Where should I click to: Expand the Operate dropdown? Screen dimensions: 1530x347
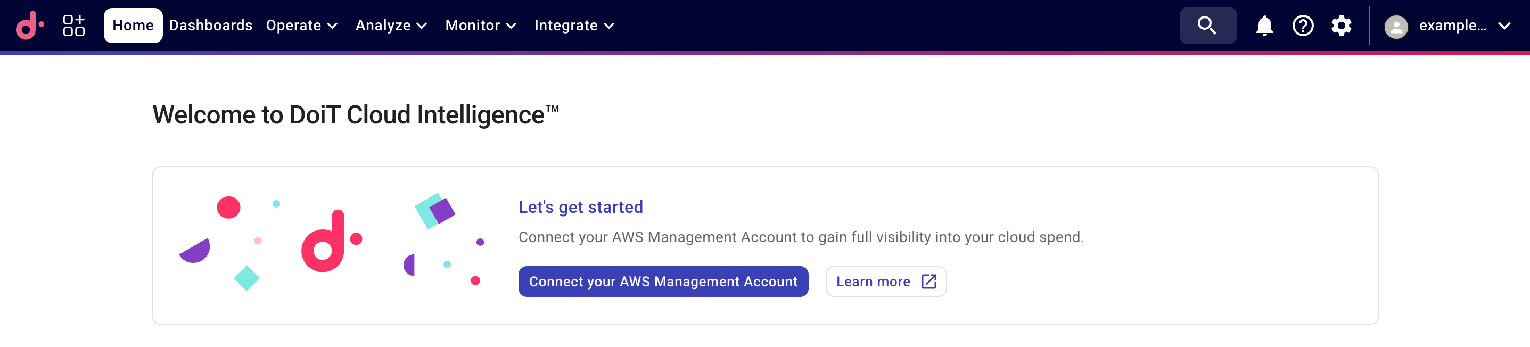(302, 26)
